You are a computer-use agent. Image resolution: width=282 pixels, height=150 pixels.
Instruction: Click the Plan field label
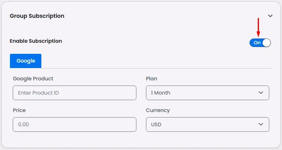click(x=152, y=79)
